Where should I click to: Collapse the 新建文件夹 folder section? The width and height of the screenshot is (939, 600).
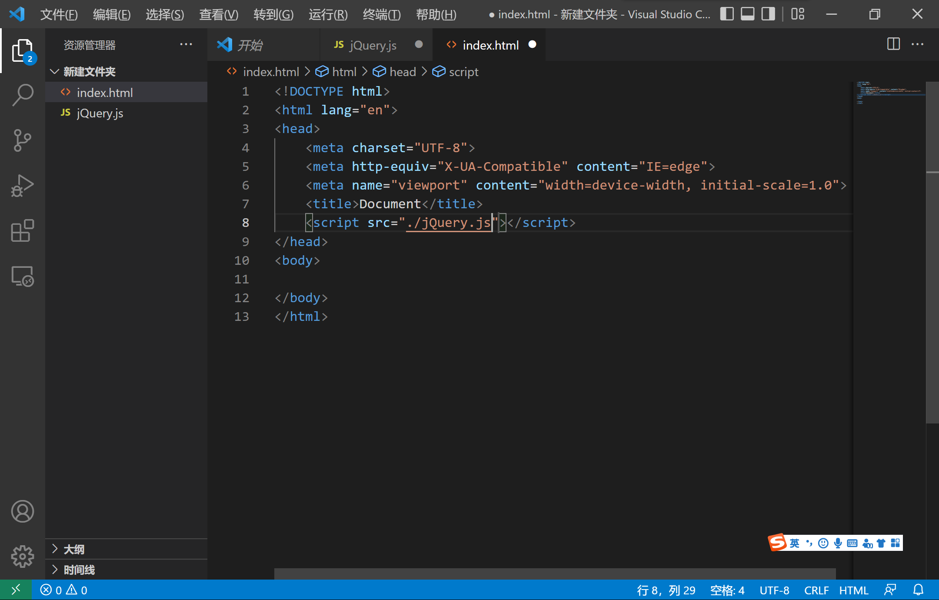click(89, 72)
